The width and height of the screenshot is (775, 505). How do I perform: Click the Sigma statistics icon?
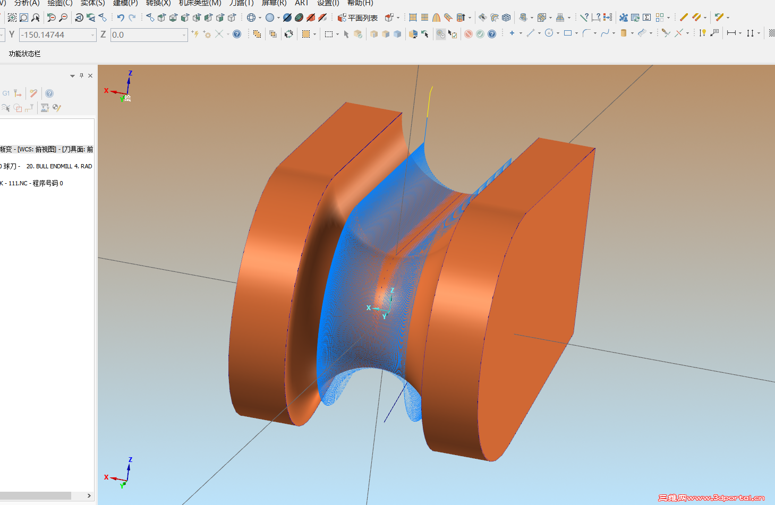coord(647,18)
